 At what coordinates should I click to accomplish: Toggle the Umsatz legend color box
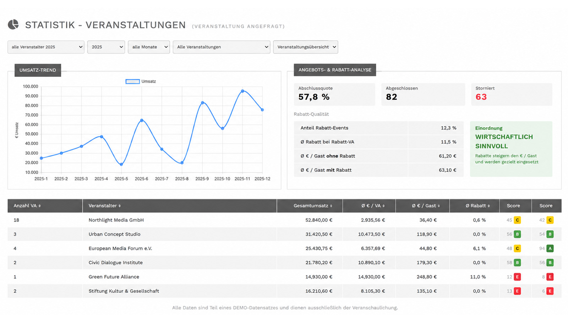[x=132, y=82]
